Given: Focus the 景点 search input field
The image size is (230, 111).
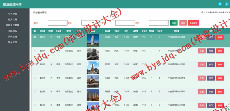Looking at the screenshot, I should coord(57,23).
